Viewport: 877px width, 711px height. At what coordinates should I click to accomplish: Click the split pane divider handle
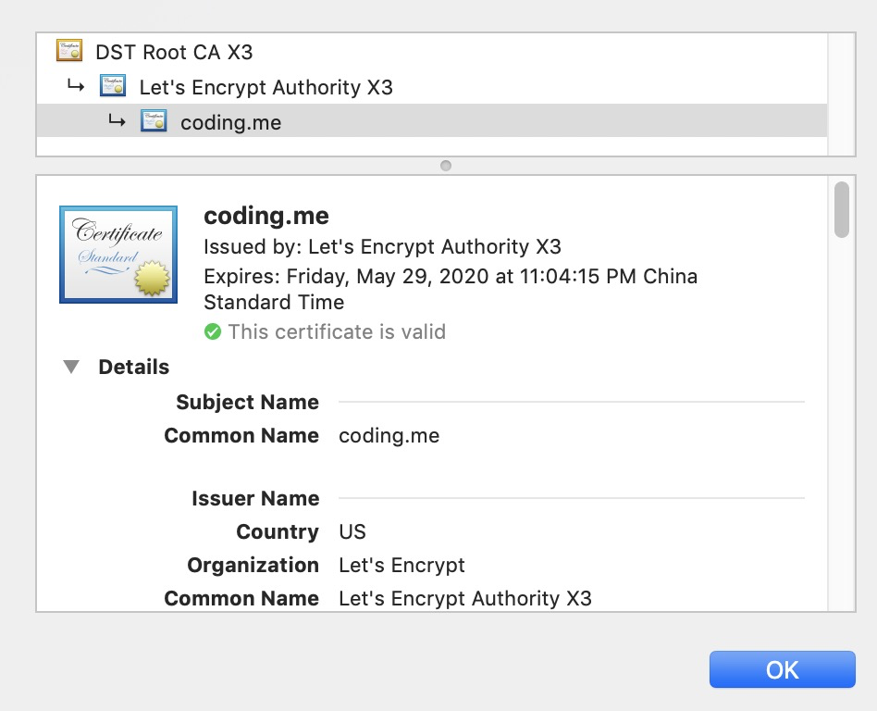click(446, 166)
